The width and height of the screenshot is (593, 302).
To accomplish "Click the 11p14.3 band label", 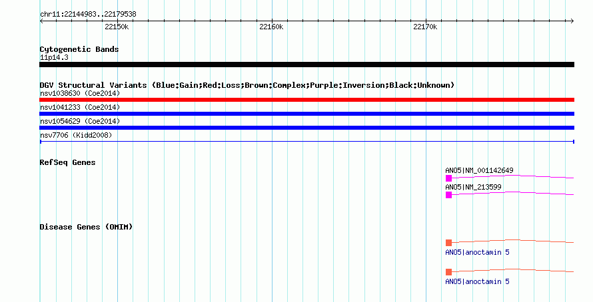I will click(x=54, y=58).
